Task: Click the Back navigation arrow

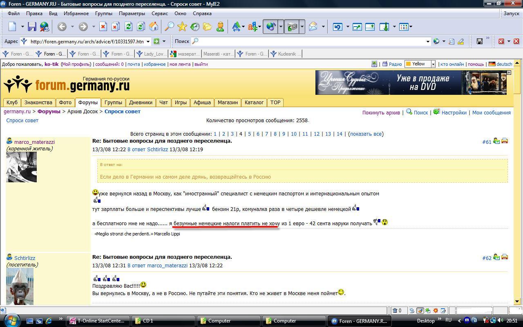Action: click(62, 27)
